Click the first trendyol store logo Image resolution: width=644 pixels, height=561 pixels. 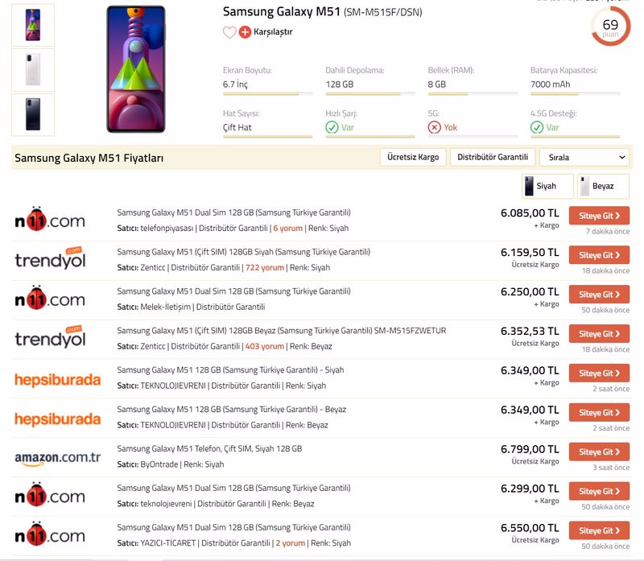pos(49,259)
